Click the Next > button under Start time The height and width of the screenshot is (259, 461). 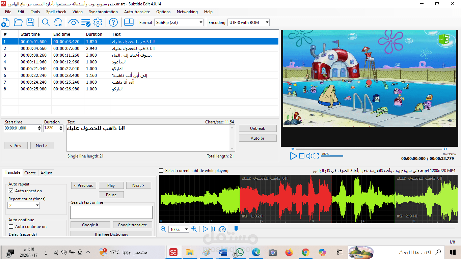click(x=42, y=146)
